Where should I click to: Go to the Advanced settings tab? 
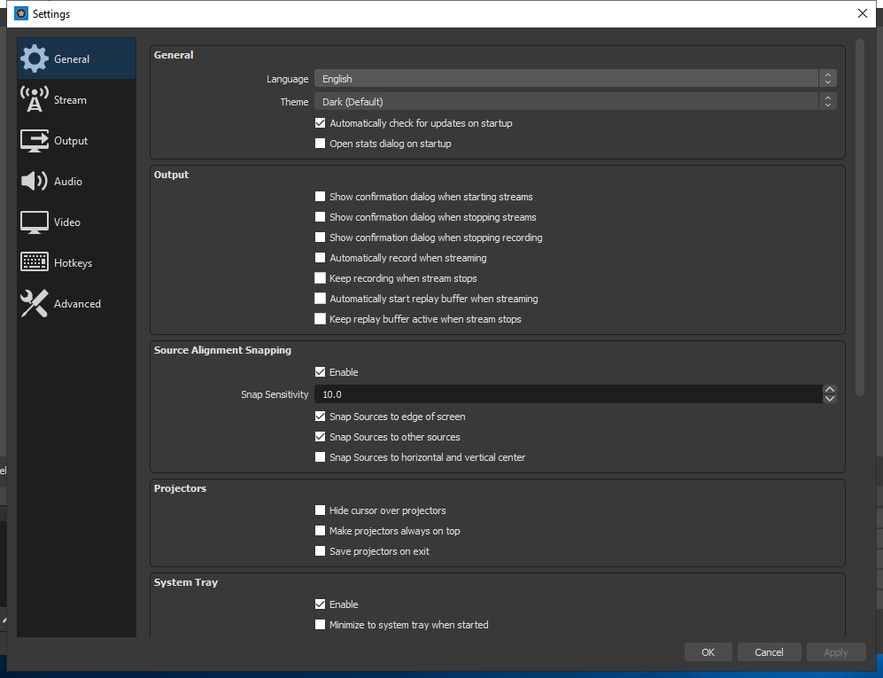pos(76,303)
